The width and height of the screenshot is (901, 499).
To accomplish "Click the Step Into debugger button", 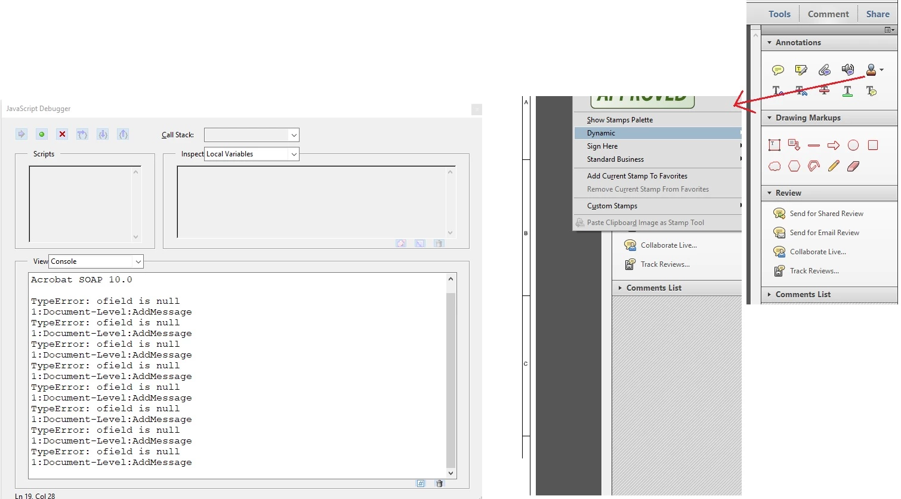I will pos(103,134).
